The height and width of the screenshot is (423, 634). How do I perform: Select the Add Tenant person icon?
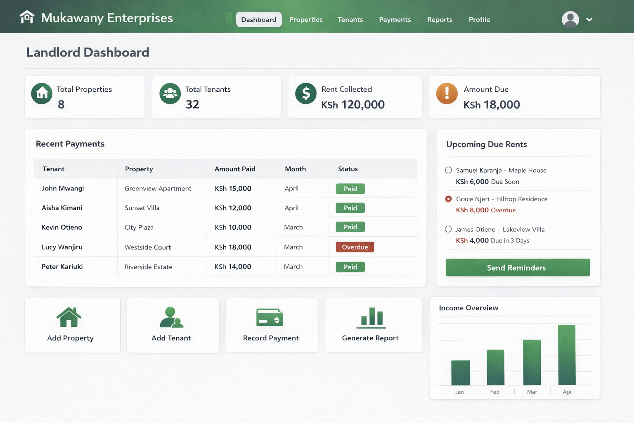tap(172, 317)
